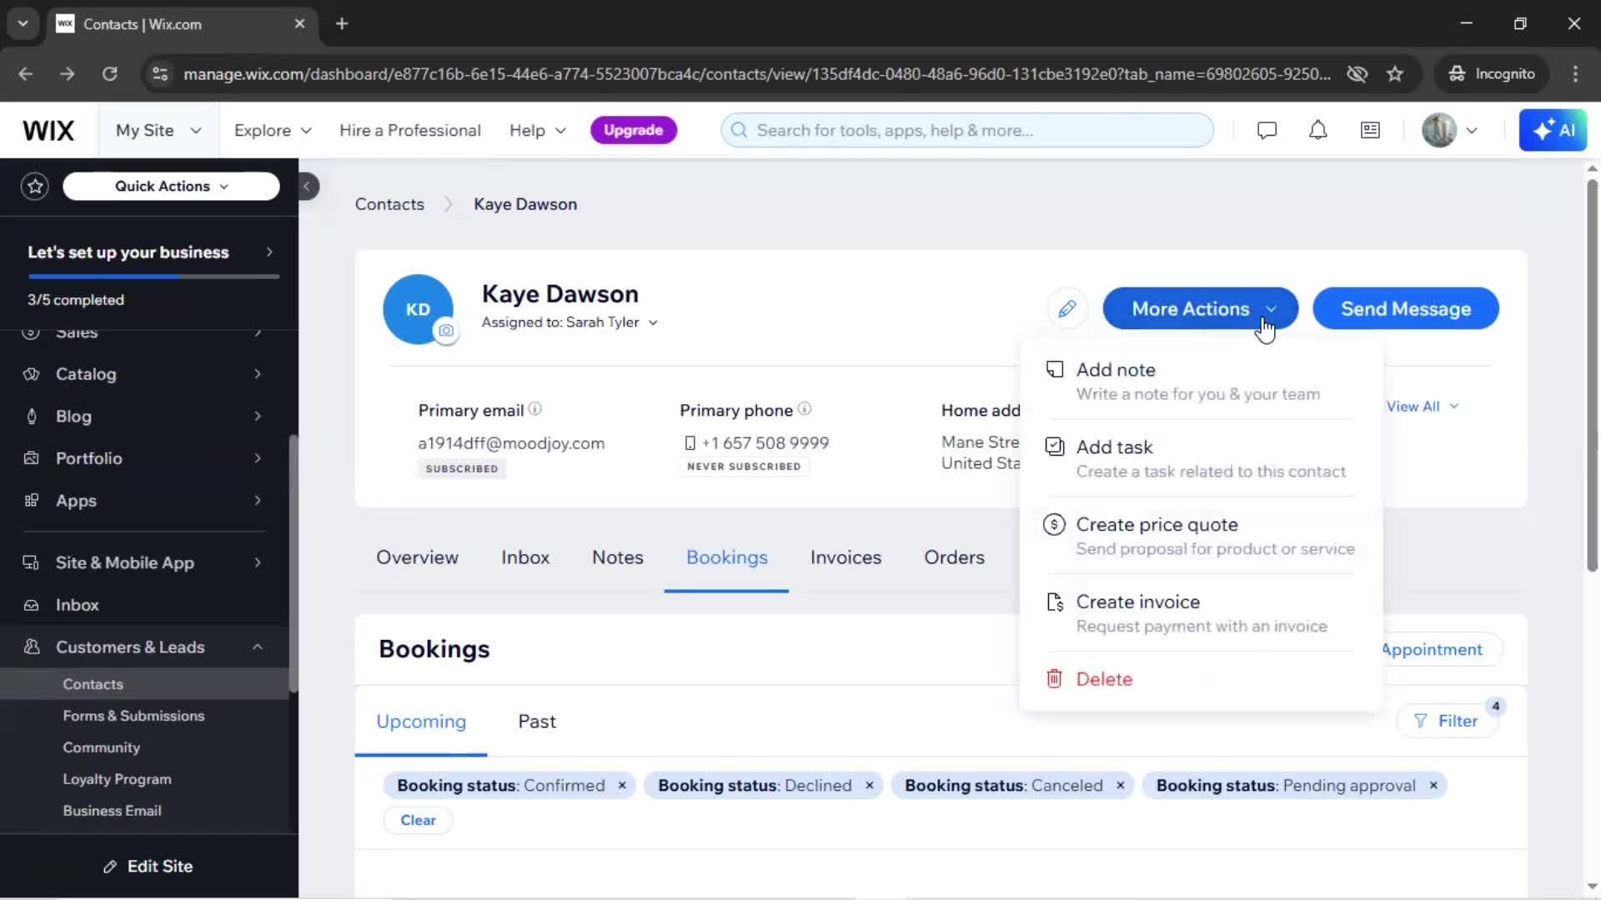Screen dimensions: 1601x900
Task: Click the favorites star icon in sidebar
Action: [x=35, y=186]
